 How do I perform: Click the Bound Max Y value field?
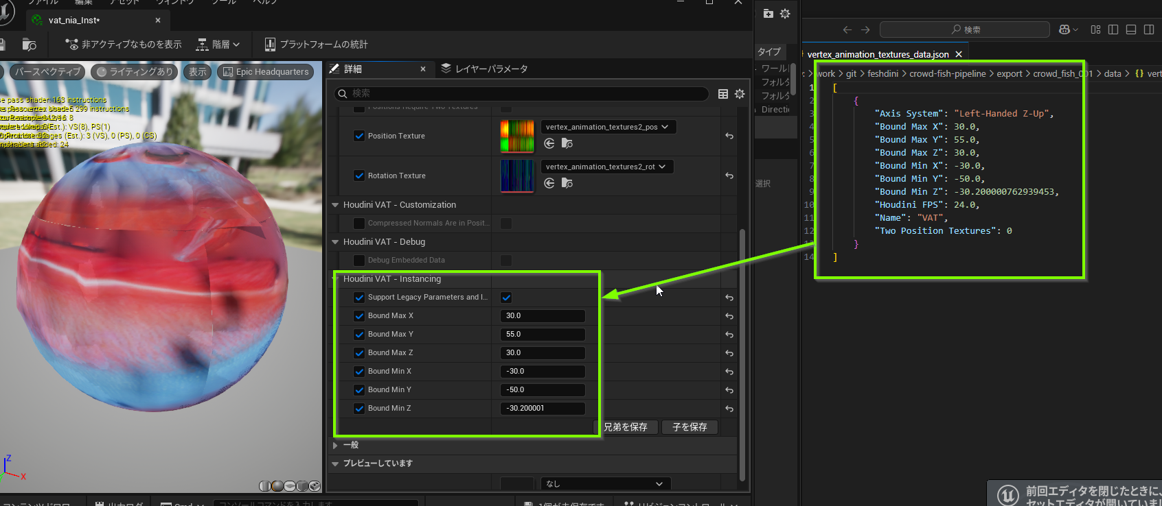[x=543, y=335]
